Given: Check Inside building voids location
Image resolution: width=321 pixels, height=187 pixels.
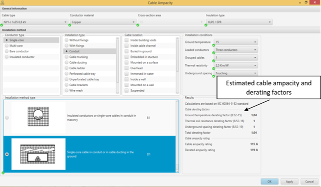Looking at the screenshot, I should pos(126,40).
